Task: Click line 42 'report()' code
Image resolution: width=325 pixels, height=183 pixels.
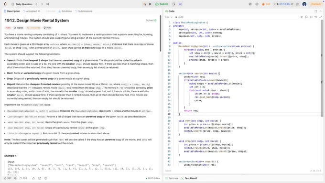Action: pos(198,161)
